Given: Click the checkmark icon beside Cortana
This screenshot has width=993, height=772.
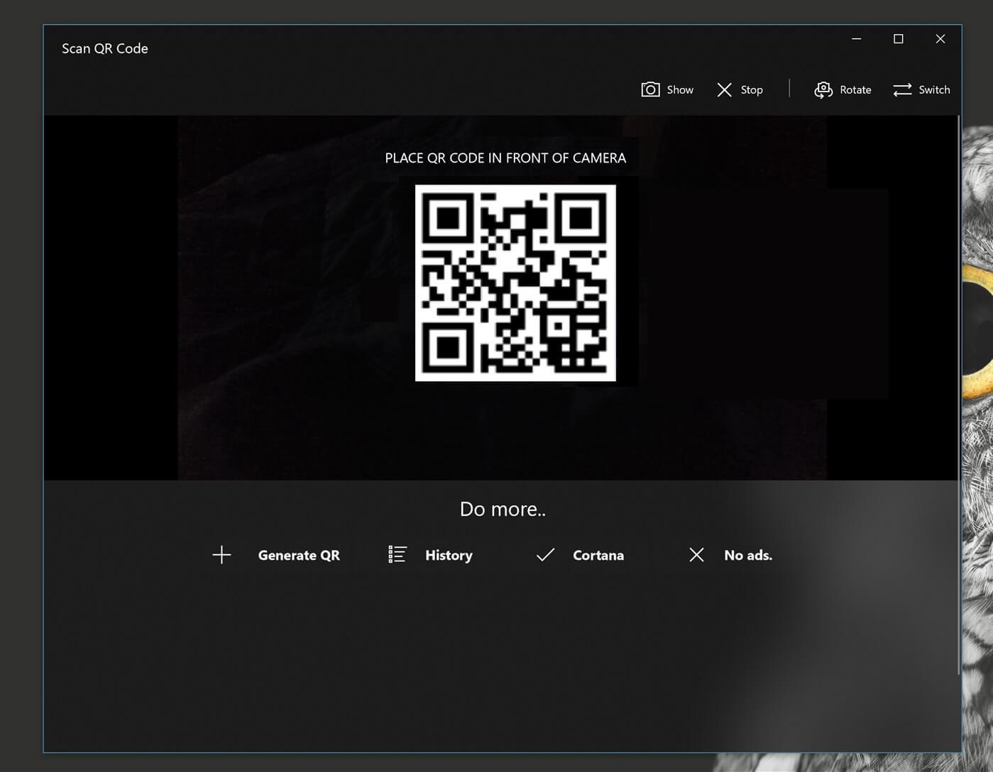Looking at the screenshot, I should (544, 555).
